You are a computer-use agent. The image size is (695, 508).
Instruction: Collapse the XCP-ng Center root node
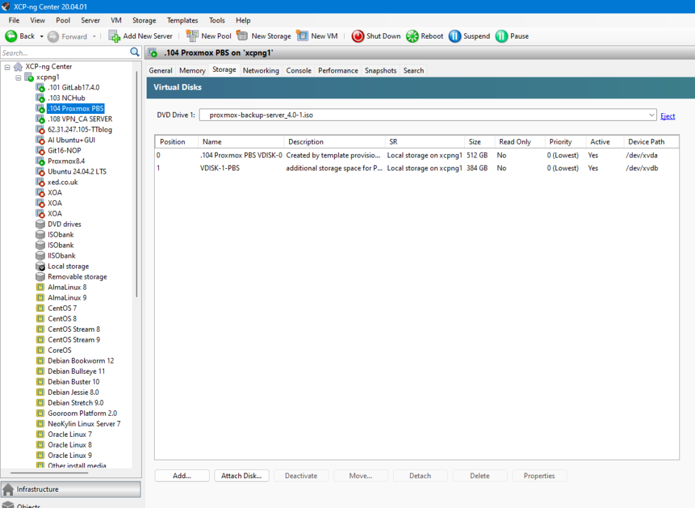coord(7,66)
